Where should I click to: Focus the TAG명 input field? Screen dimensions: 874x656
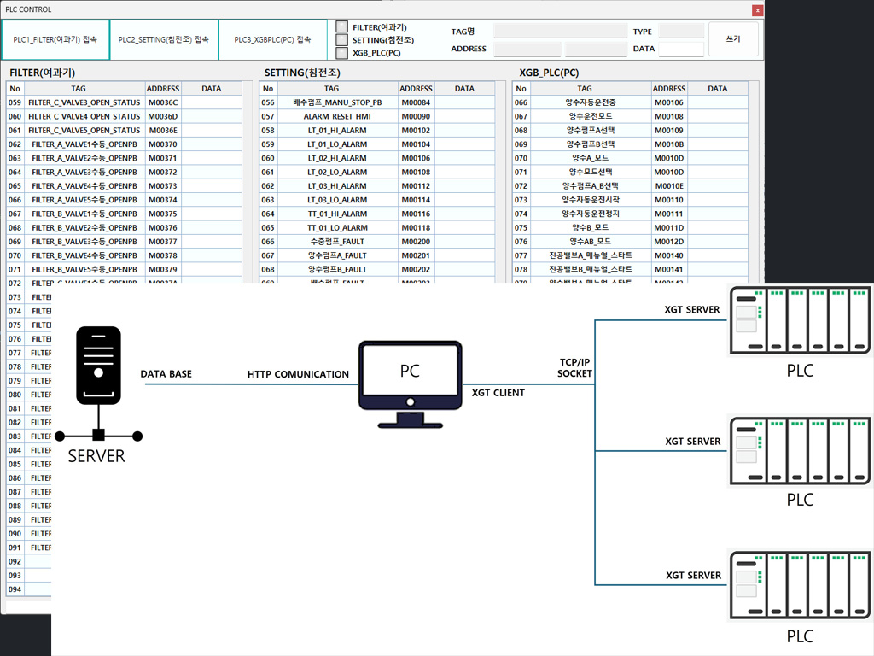click(561, 32)
